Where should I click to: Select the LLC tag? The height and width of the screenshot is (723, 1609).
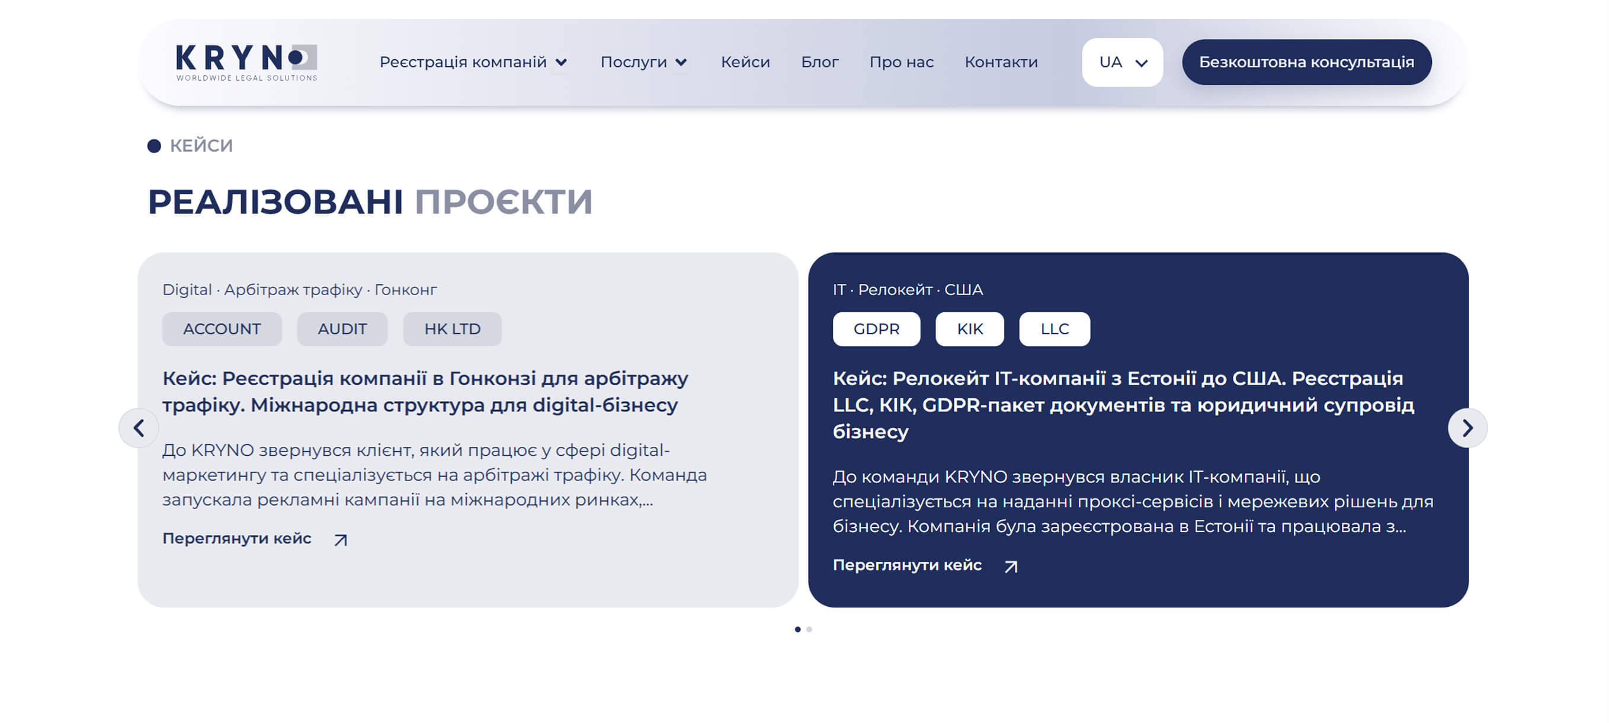(1054, 329)
